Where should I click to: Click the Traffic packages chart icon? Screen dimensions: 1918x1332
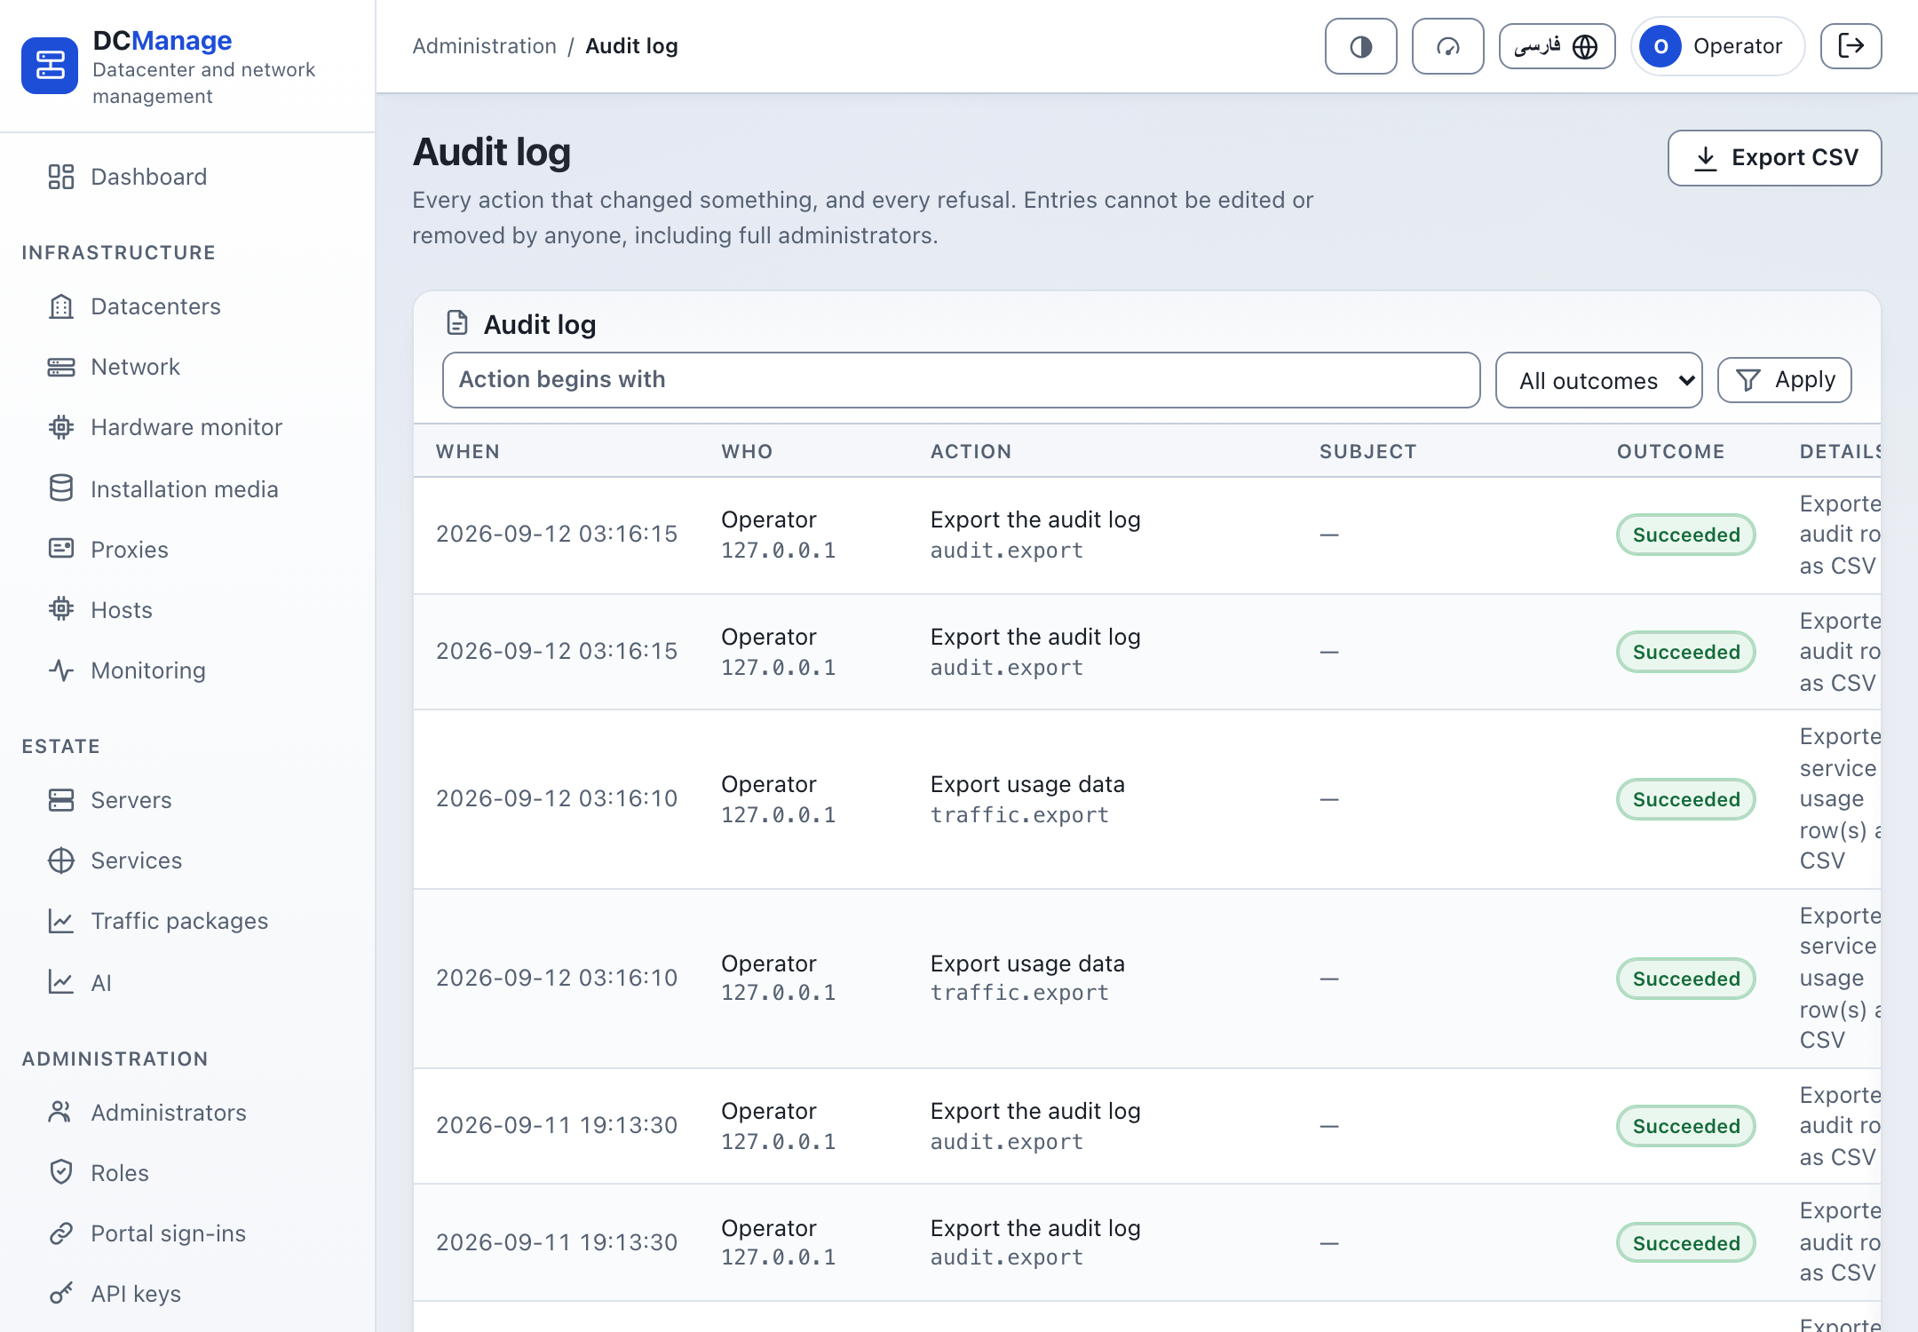click(61, 921)
